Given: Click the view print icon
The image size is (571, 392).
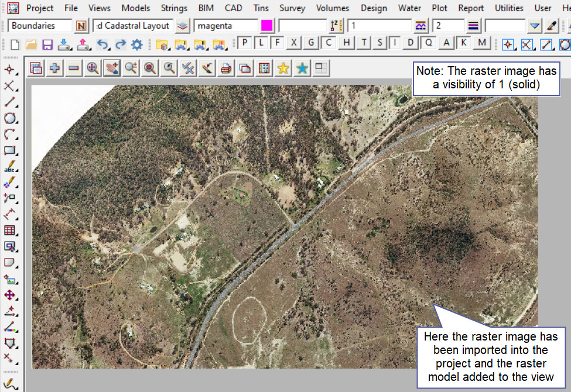Looking at the screenshot, I should click(226, 68).
